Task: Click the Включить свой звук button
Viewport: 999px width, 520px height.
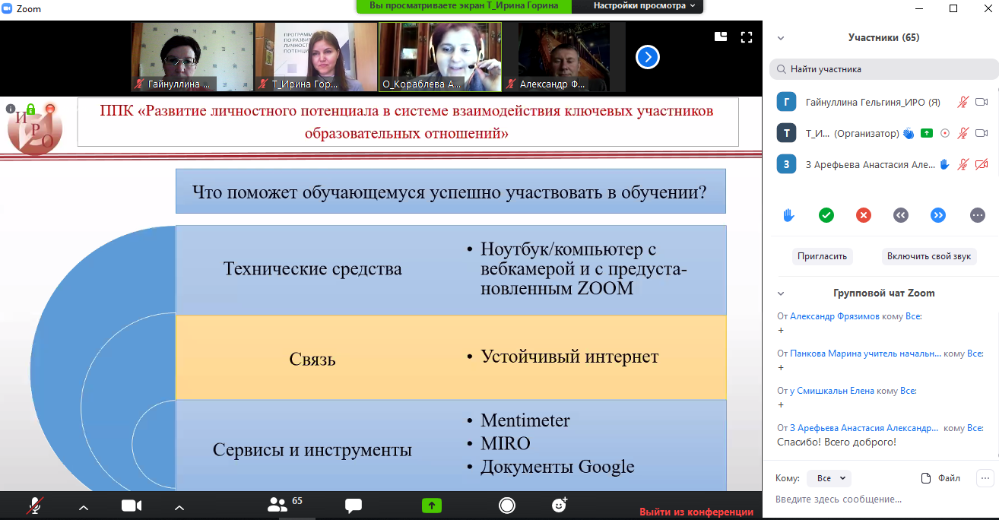Action: pyautogui.click(x=929, y=256)
